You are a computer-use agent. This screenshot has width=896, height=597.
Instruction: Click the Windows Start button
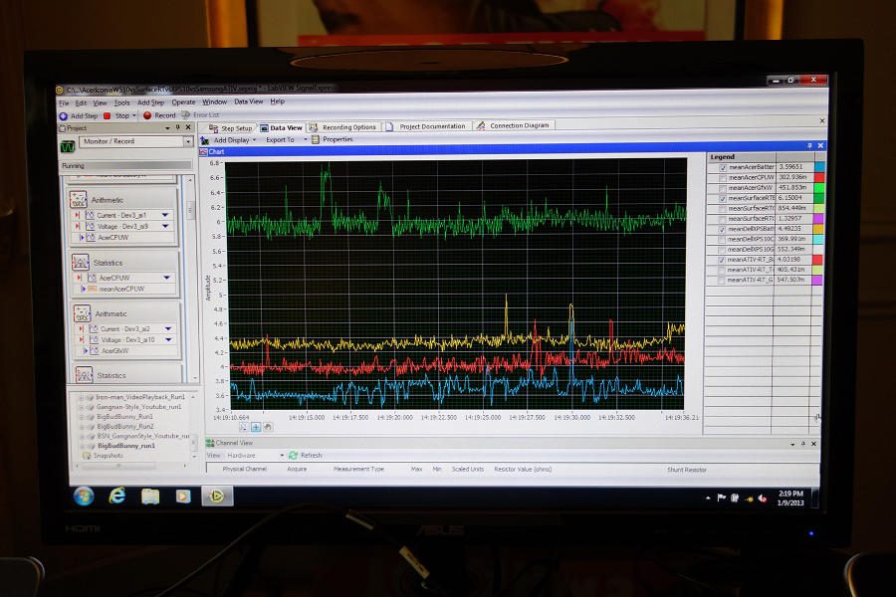point(83,495)
